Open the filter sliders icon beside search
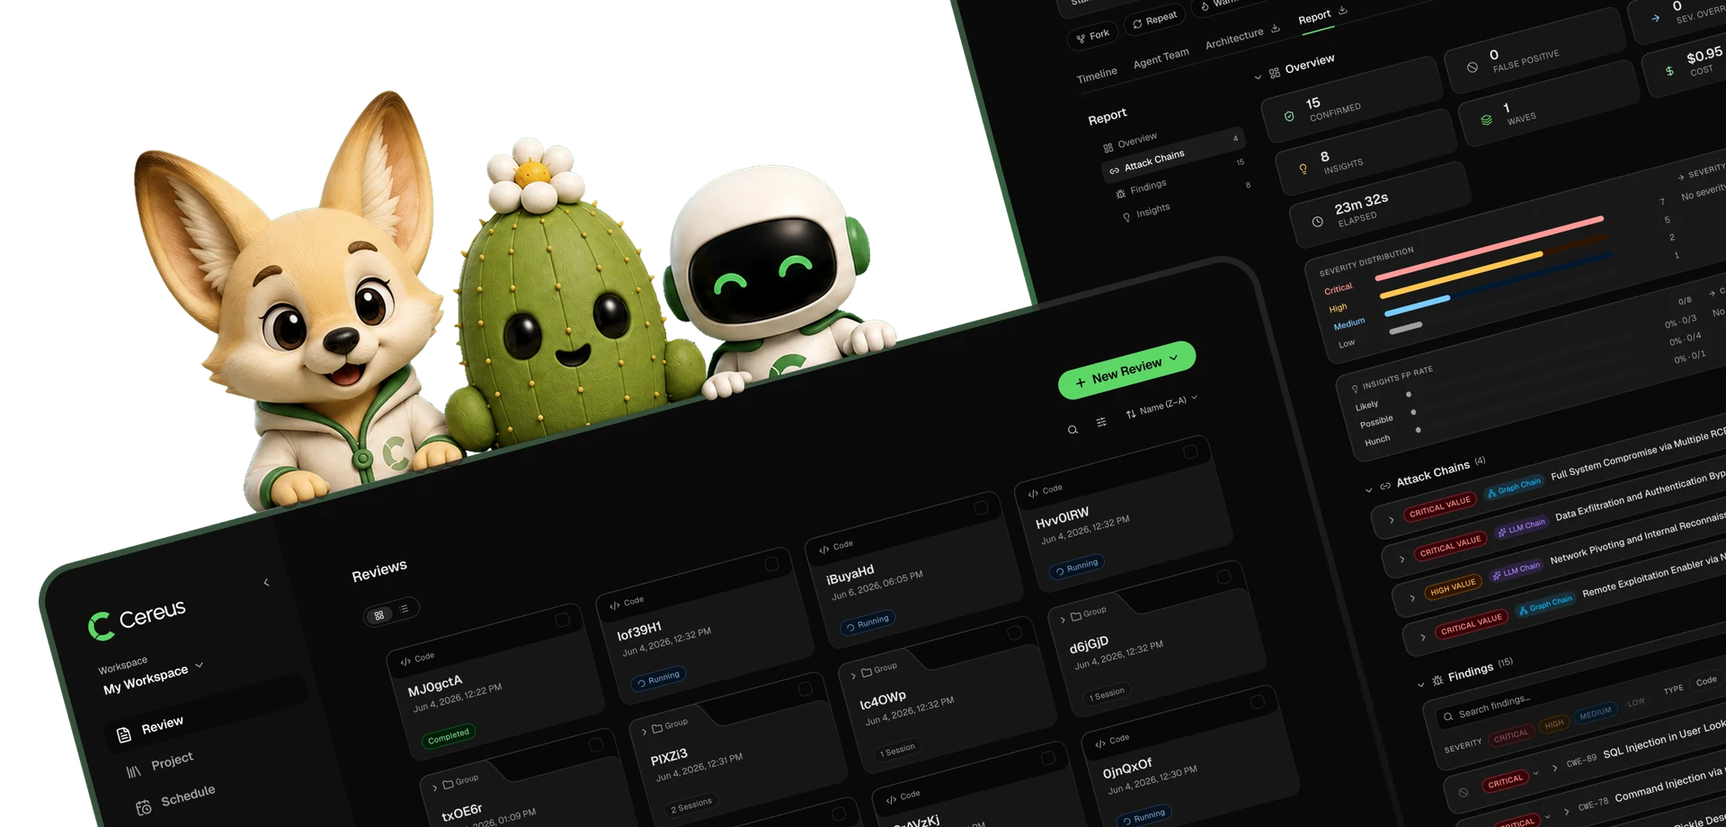This screenshot has height=827, width=1726. point(1101,422)
